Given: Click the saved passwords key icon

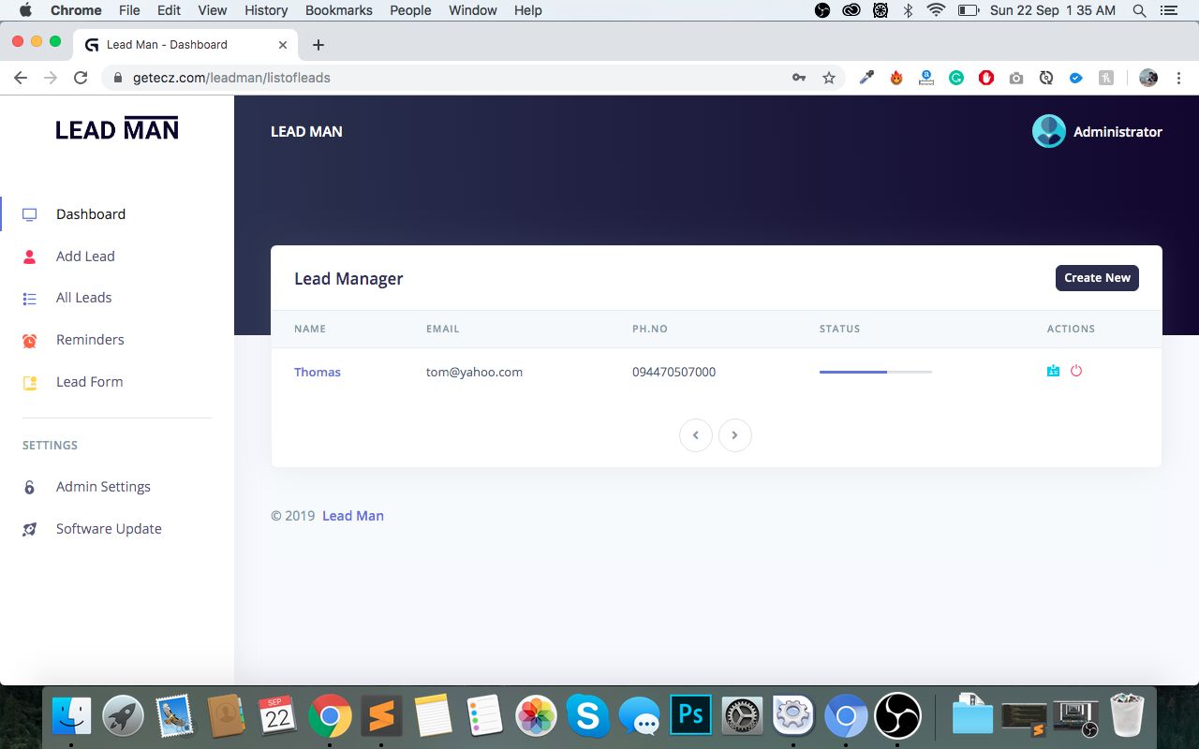Looking at the screenshot, I should [x=799, y=78].
